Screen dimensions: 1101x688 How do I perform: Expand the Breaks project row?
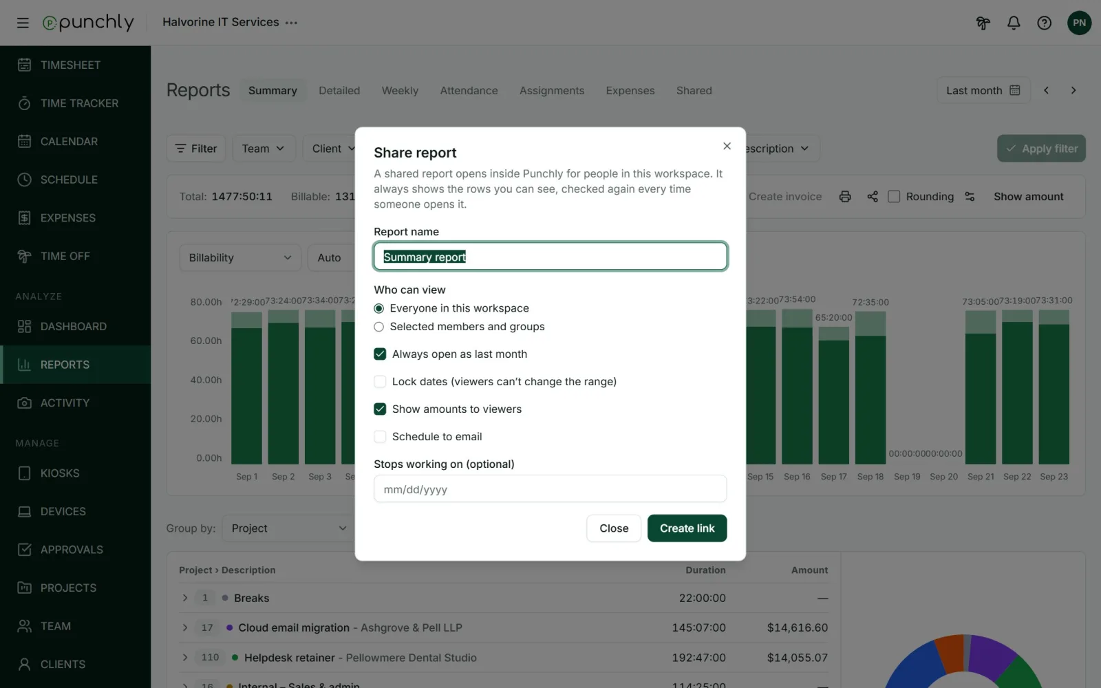pos(185,598)
